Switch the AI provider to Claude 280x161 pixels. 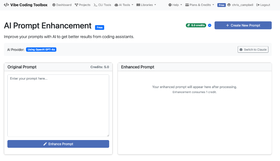click(x=253, y=50)
